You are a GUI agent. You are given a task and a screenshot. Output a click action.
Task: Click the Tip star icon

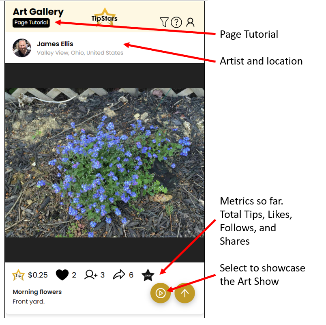click(x=18, y=275)
